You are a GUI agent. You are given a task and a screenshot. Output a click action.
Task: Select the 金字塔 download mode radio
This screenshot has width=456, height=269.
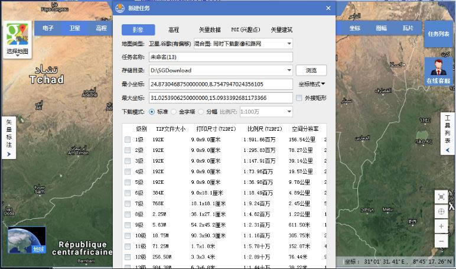(x=175, y=112)
